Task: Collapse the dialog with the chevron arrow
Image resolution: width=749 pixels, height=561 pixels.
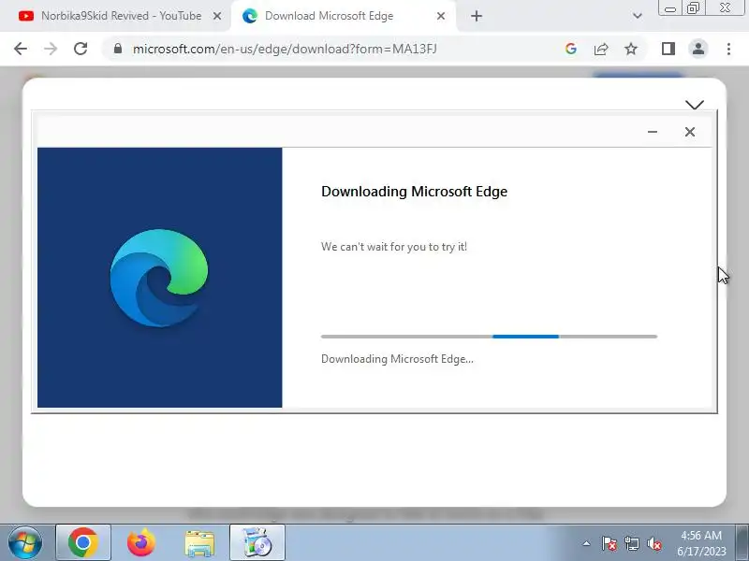Action: tap(695, 105)
